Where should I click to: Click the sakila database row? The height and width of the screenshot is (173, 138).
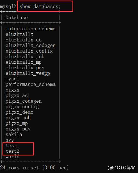point(14,135)
